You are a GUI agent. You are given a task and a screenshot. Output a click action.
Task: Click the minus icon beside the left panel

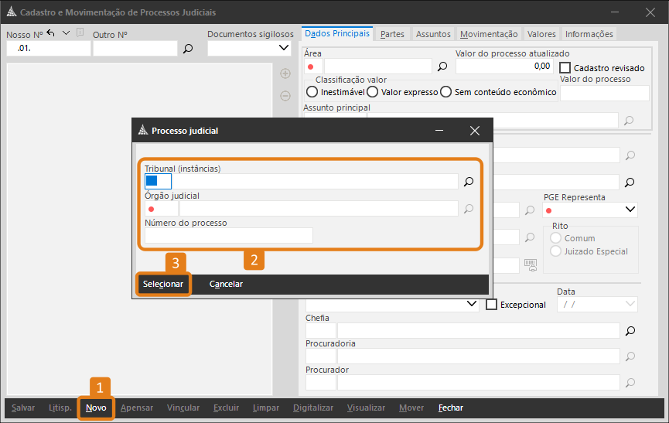click(285, 96)
